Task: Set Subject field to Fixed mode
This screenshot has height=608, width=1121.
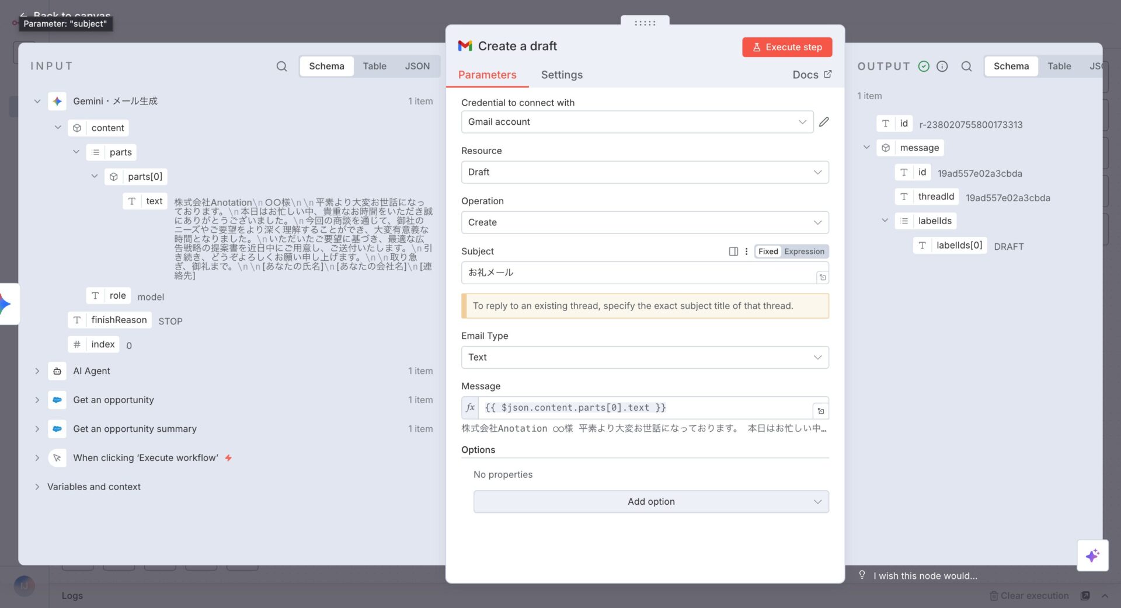Action: [768, 251]
